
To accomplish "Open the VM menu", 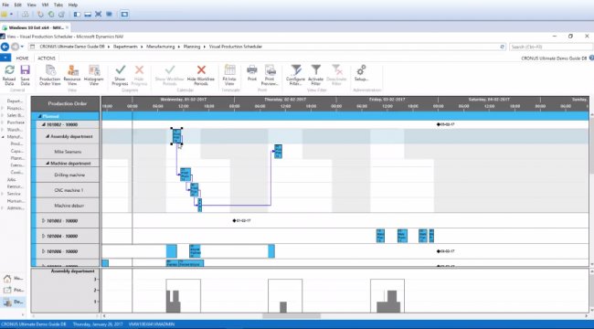I will point(45,5).
